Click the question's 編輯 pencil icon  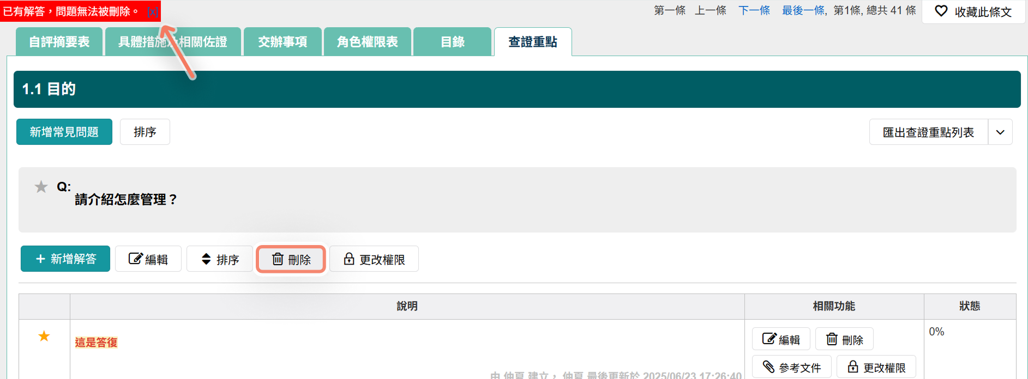pyautogui.click(x=135, y=259)
